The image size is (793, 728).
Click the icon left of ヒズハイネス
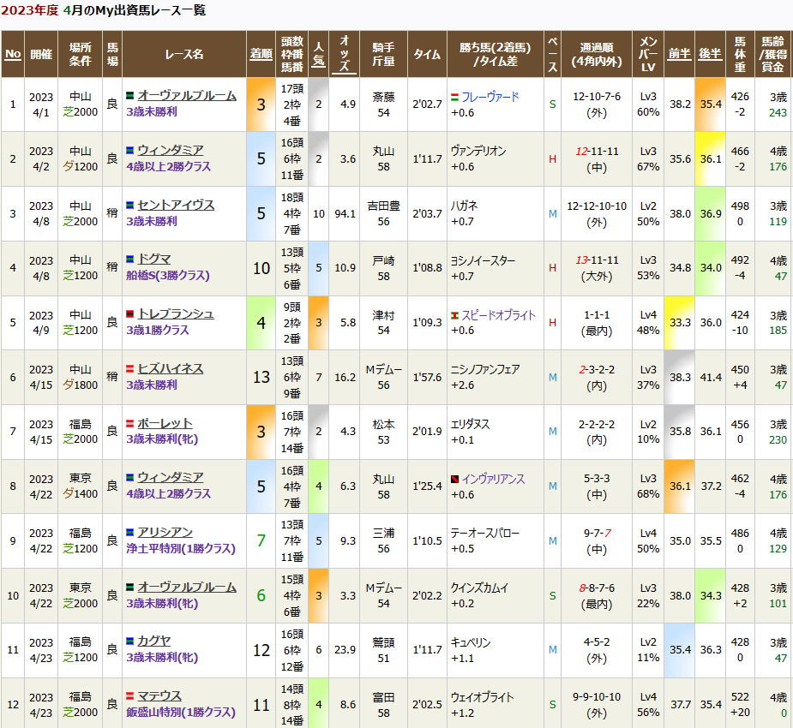pos(129,369)
